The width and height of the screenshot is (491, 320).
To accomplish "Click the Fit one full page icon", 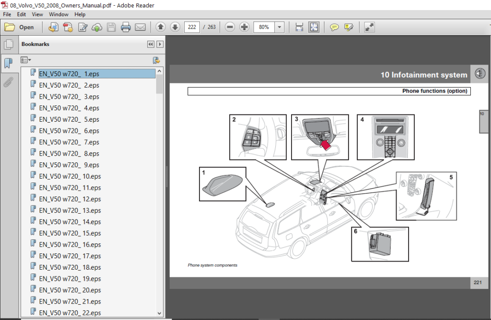I will point(314,27).
